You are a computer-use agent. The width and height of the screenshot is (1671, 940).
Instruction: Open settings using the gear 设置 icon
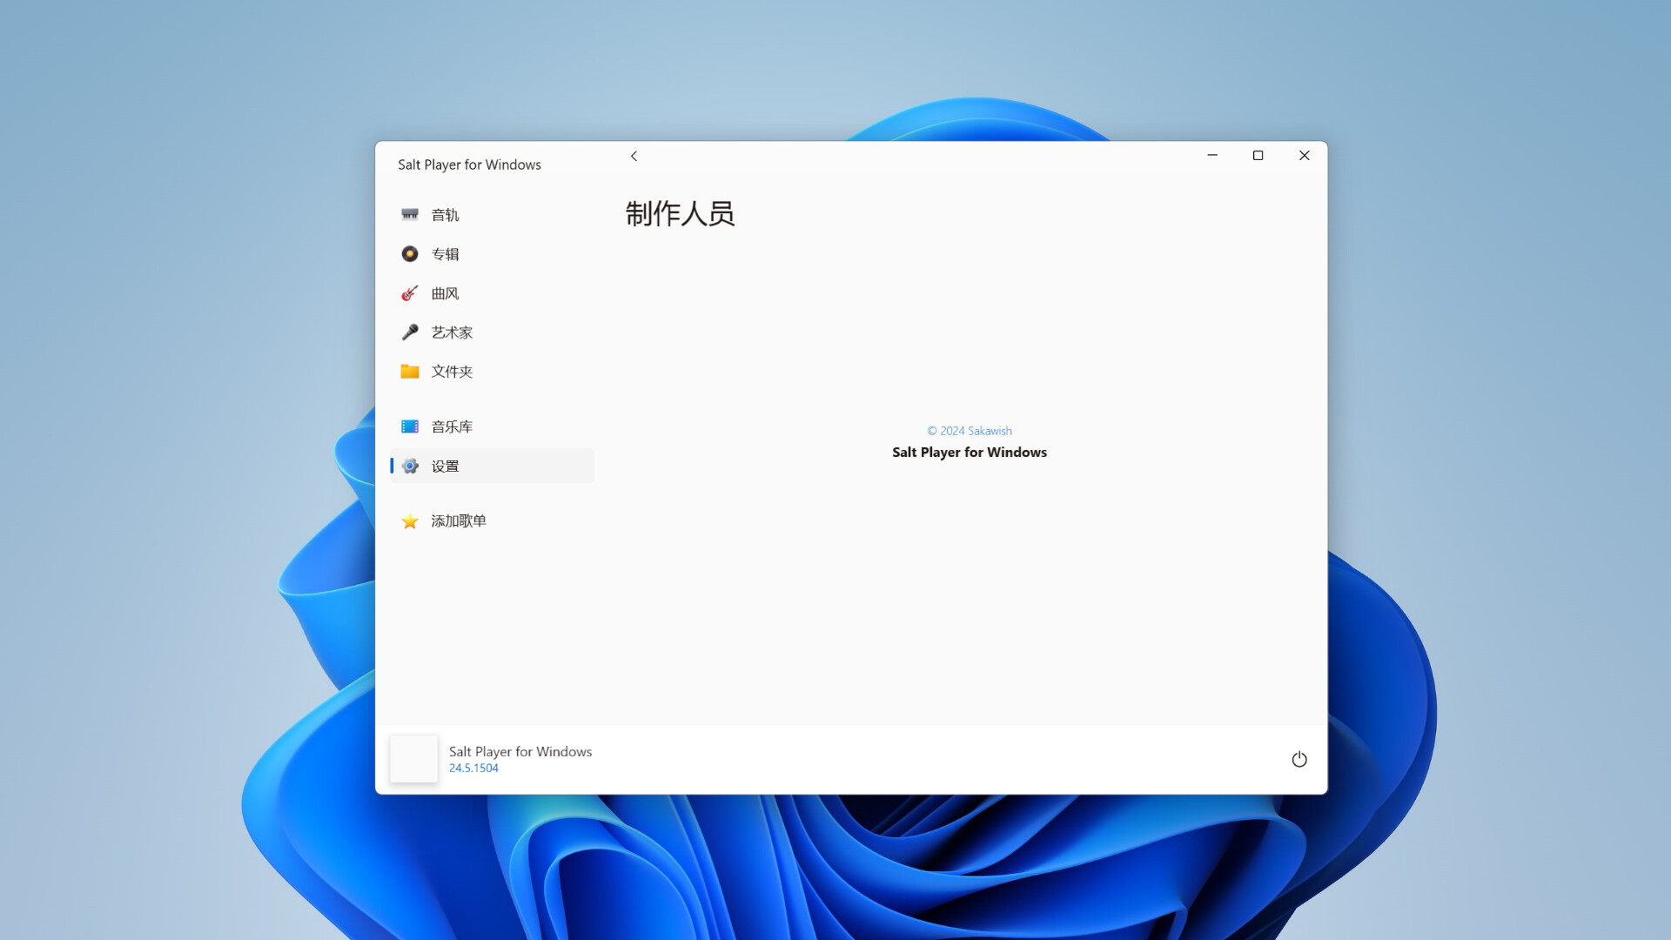tap(410, 466)
